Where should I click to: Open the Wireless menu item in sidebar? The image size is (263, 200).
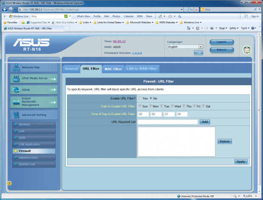(34, 125)
